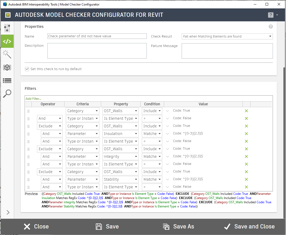Open the sliders settings panel at sidebar top
This screenshot has height=235, width=286.
pyautogui.click(x=7, y=28)
